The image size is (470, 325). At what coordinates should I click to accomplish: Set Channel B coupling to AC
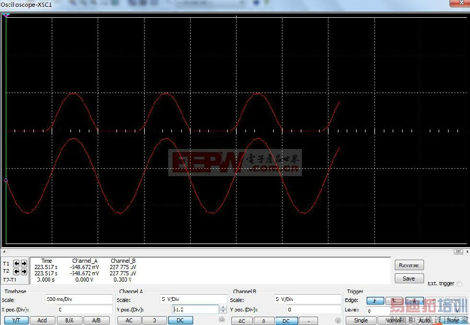tap(242, 321)
